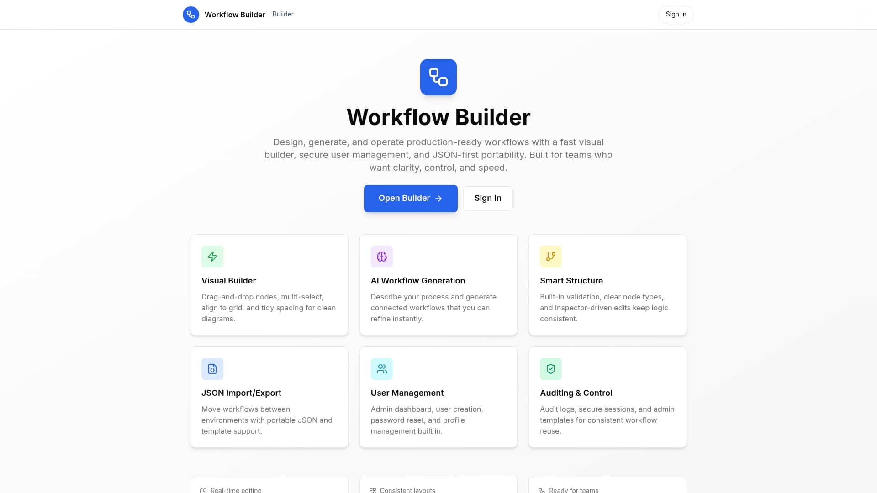Image resolution: width=877 pixels, height=493 pixels.
Task: Click the Visual Builder card title
Action: tap(229, 281)
